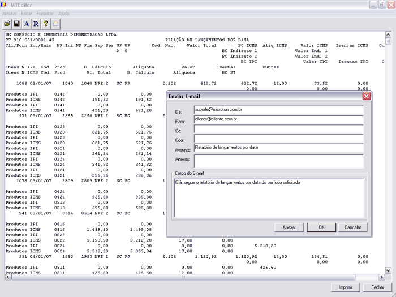Click into the Assunto subject field
396x297 pixels.
point(278,148)
